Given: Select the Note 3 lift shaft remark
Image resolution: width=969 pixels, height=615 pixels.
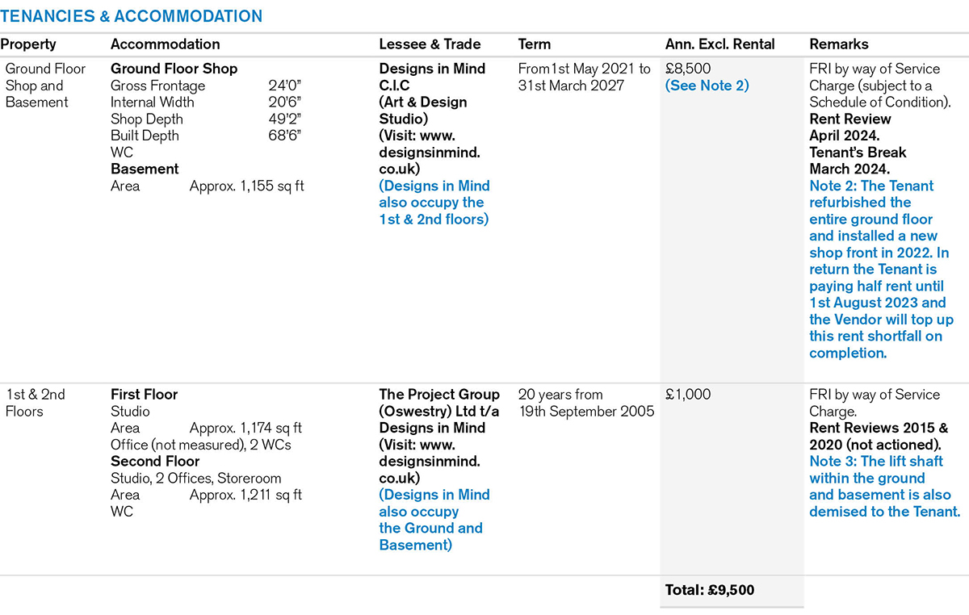Looking at the screenshot, I should click(x=884, y=486).
